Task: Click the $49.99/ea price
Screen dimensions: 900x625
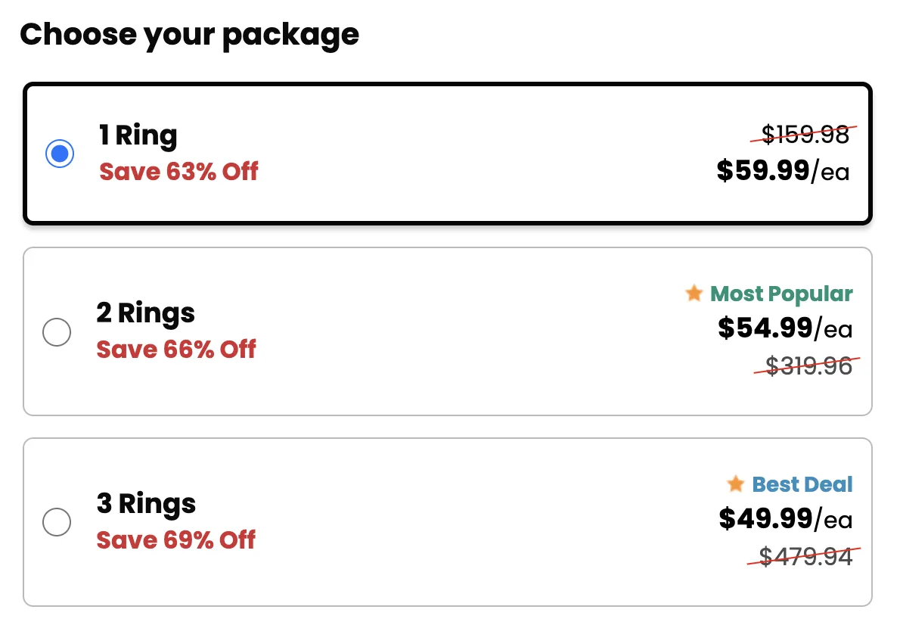Action: click(785, 519)
